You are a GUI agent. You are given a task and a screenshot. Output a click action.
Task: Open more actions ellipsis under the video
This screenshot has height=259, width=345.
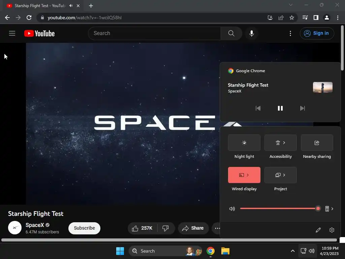click(x=217, y=228)
